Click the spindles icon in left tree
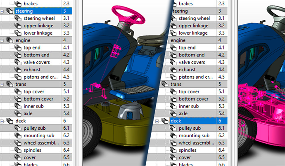 point(18,150)
